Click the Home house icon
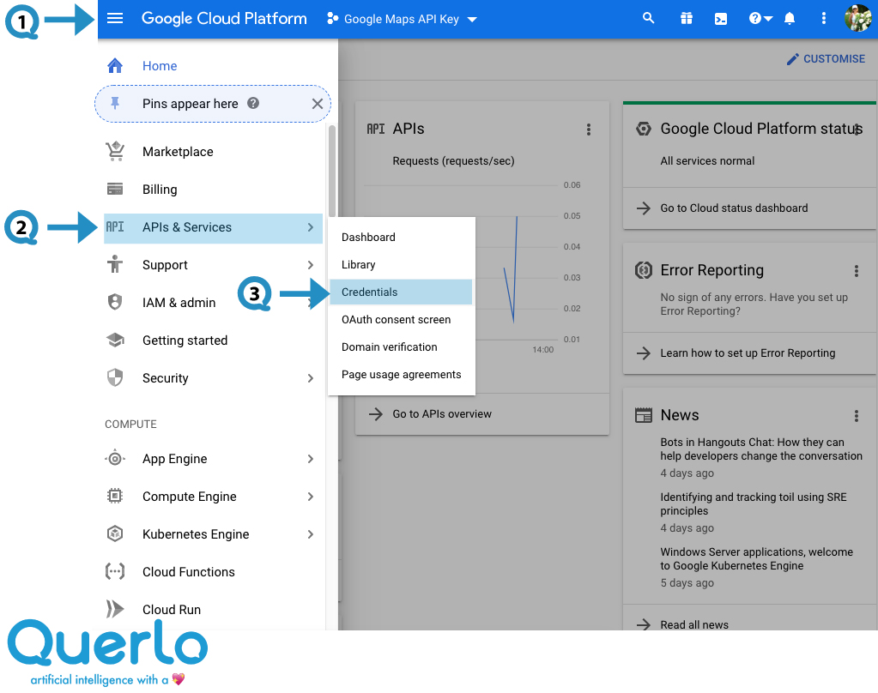The height and width of the screenshot is (693, 878). pyautogui.click(x=115, y=65)
